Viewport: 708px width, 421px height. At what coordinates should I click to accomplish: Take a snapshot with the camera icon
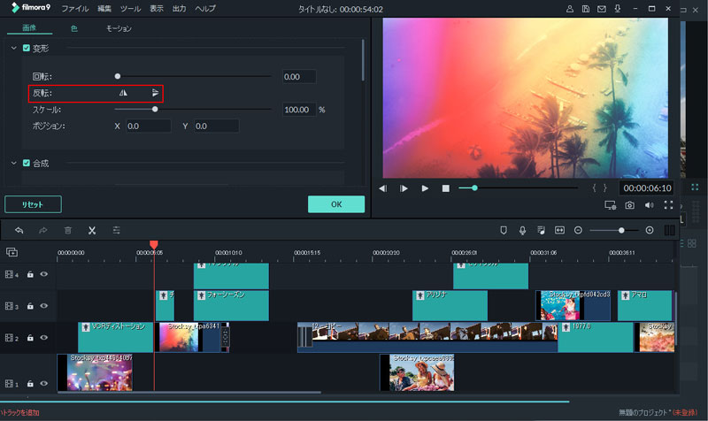coord(629,205)
